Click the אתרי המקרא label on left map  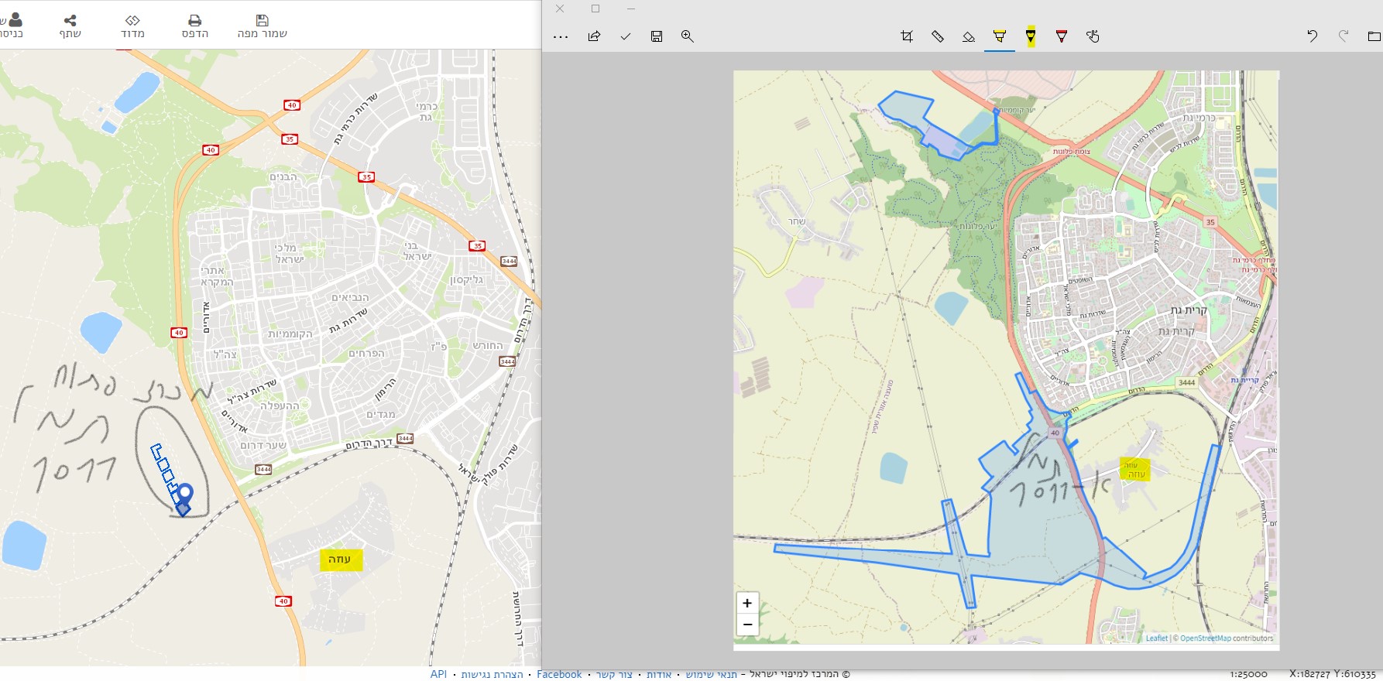coord(217,276)
